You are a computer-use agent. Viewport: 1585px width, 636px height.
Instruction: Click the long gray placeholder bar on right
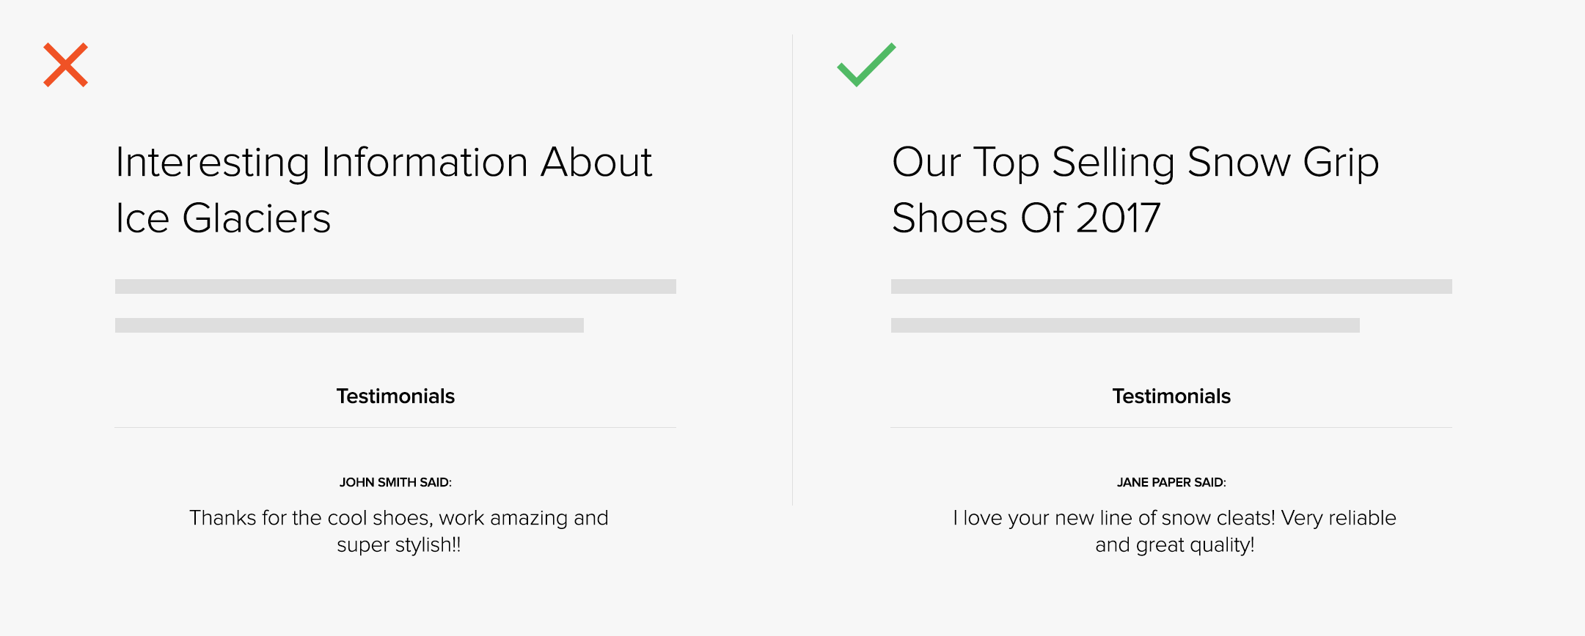pyautogui.click(x=1171, y=286)
